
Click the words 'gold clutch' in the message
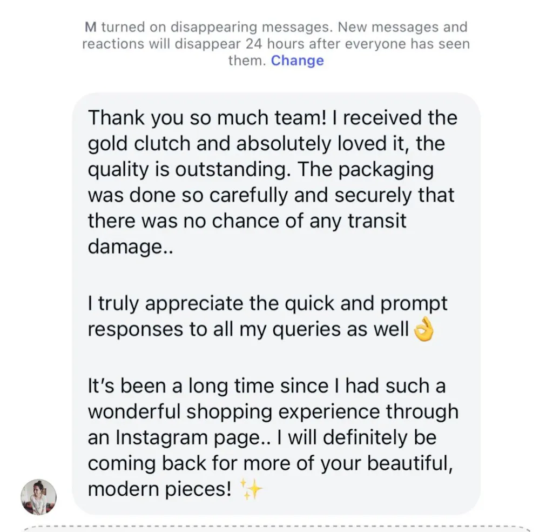pyautogui.click(x=131, y=144)
